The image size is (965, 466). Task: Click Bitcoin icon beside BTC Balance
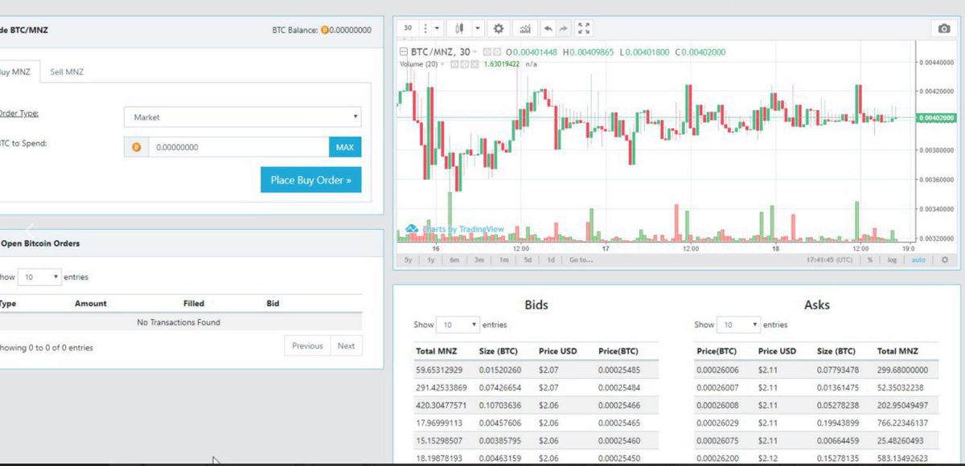(326, 31)
